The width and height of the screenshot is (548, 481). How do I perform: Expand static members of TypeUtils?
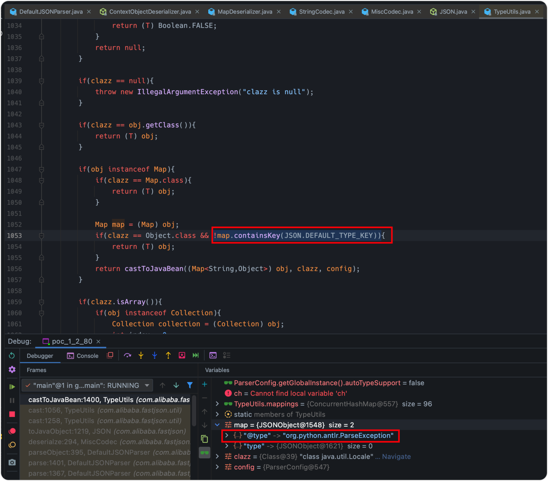[217, 414]
